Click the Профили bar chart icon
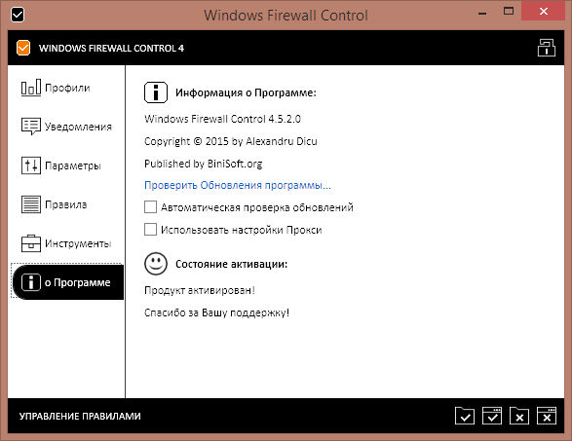572x441 pixels. pos(31,88)
